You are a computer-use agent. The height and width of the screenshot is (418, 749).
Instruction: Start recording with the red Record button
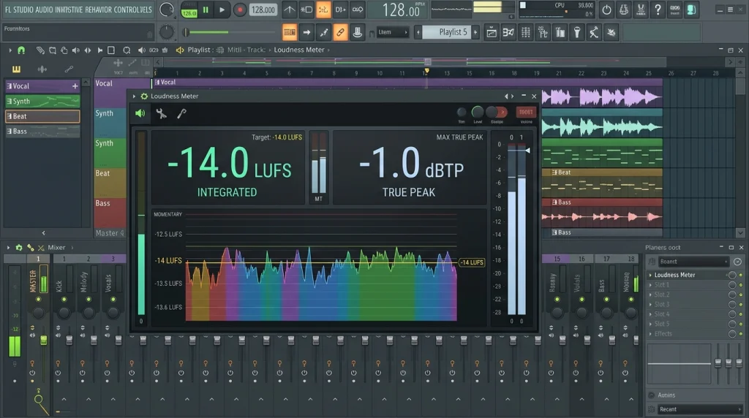tap(240, 9)
